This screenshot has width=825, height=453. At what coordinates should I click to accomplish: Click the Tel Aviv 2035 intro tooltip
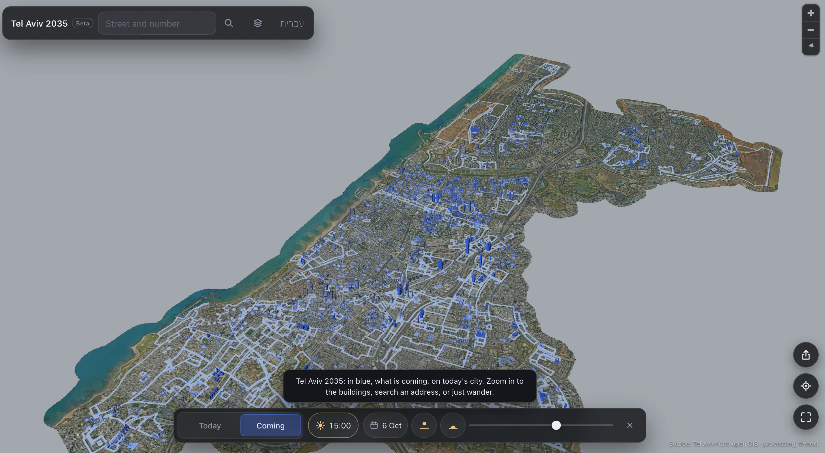coord(410,386)
